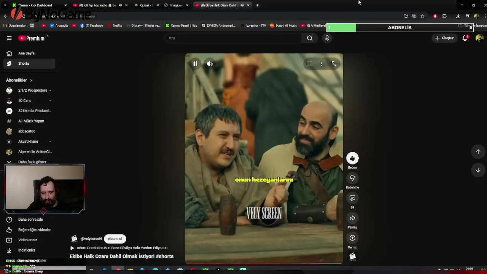This screenshot has height=274, width=487.
Task: Remix this Short
Action: click(352, 238)
